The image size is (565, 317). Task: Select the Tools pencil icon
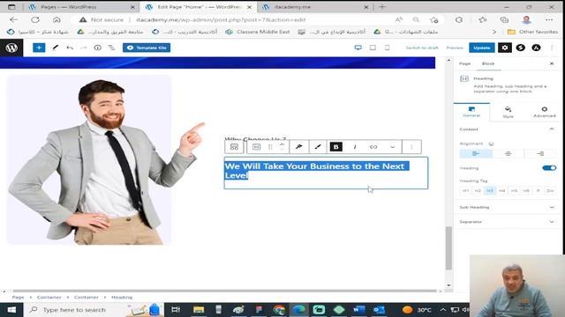pyautogui.click(x=55, y=48)
